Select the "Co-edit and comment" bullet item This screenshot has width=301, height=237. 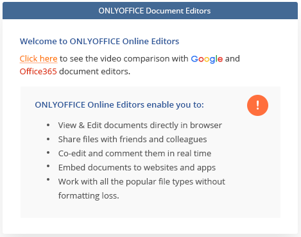pos(135,154)
